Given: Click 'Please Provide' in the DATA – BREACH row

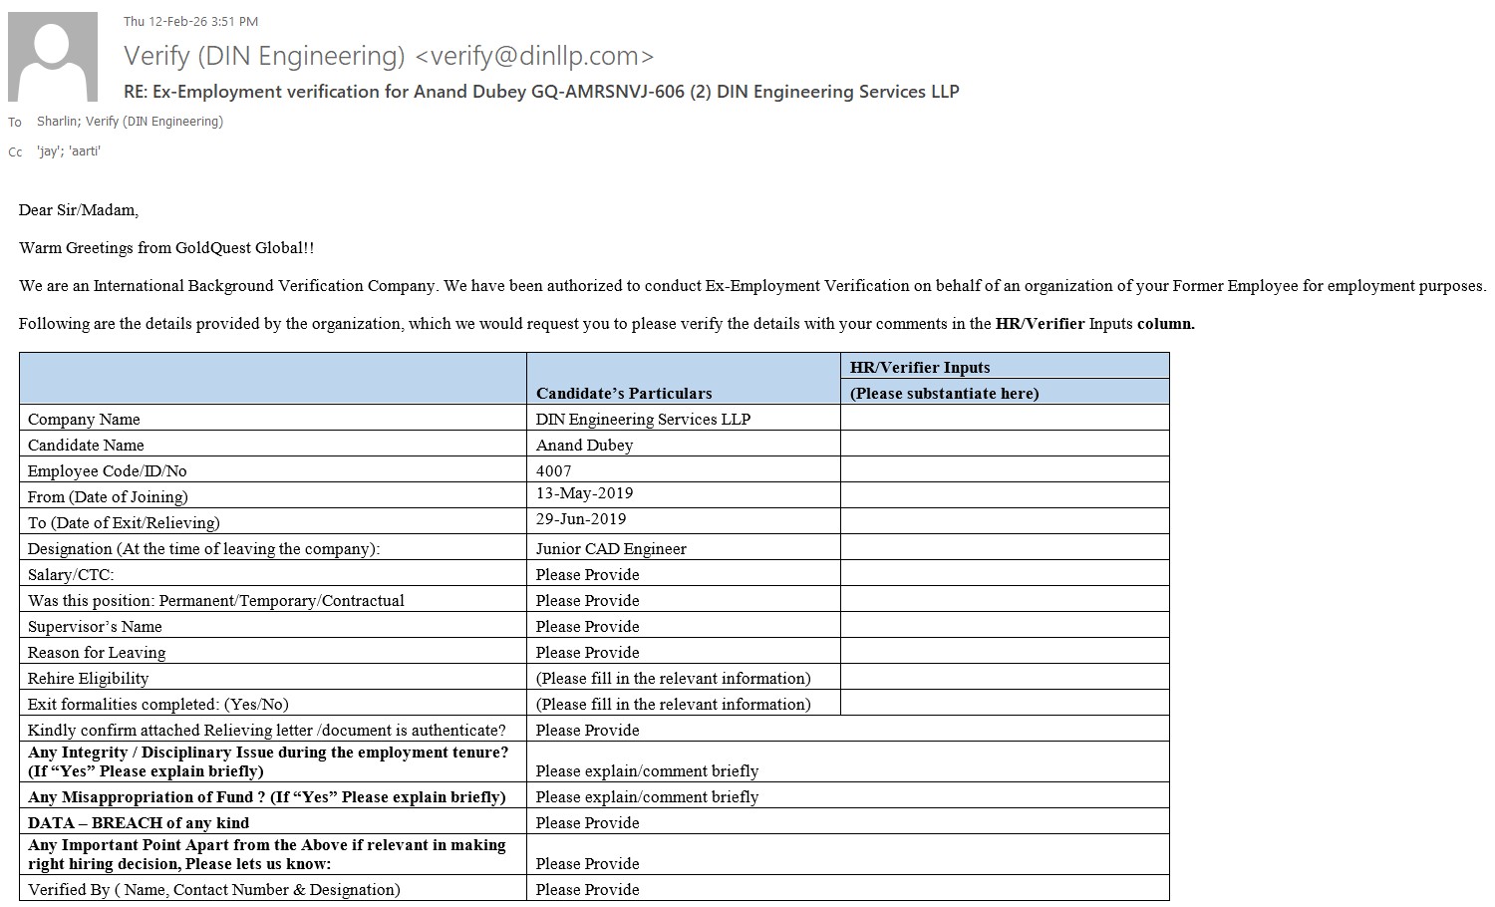Looking at the screenshot, I should pos(587,822).
